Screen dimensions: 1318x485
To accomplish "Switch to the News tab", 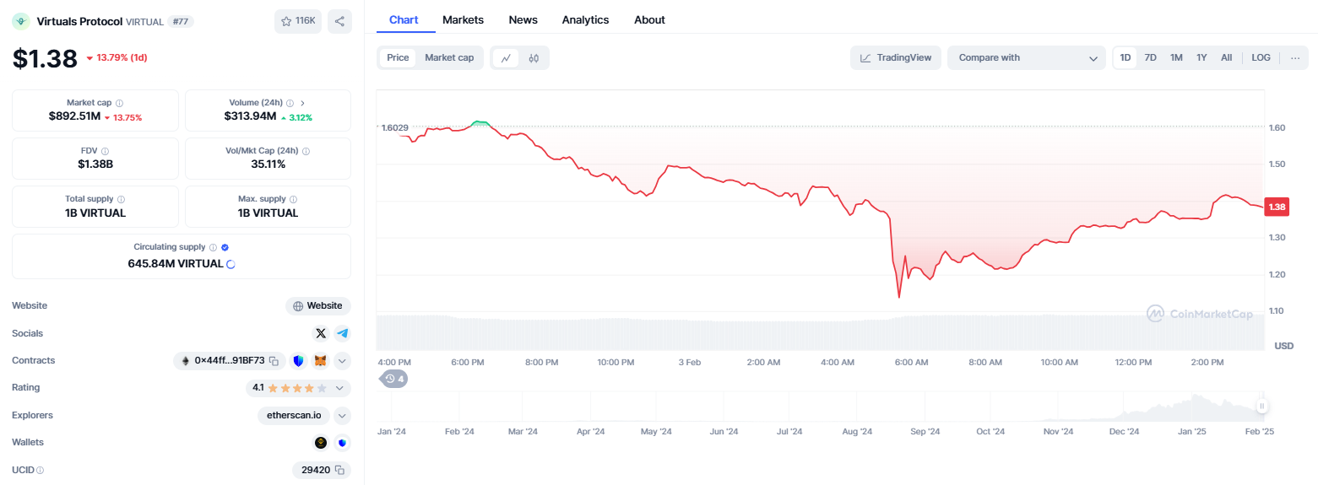I will [523, 19].
